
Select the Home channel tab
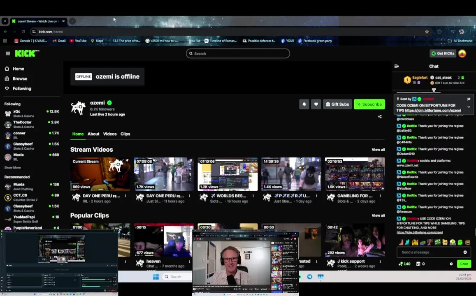pos(78,134)
